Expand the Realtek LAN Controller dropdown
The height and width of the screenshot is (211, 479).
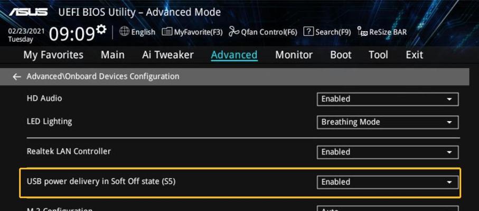coord(388,152)
